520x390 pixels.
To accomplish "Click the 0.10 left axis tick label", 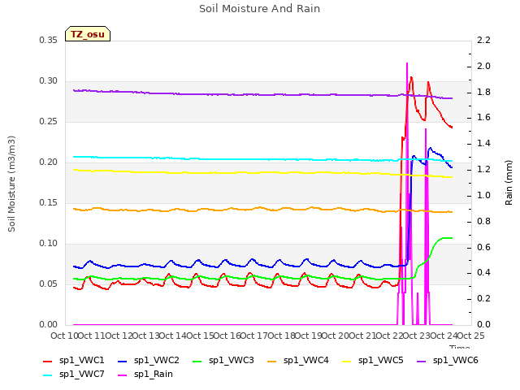I will (x=49, y=244).
